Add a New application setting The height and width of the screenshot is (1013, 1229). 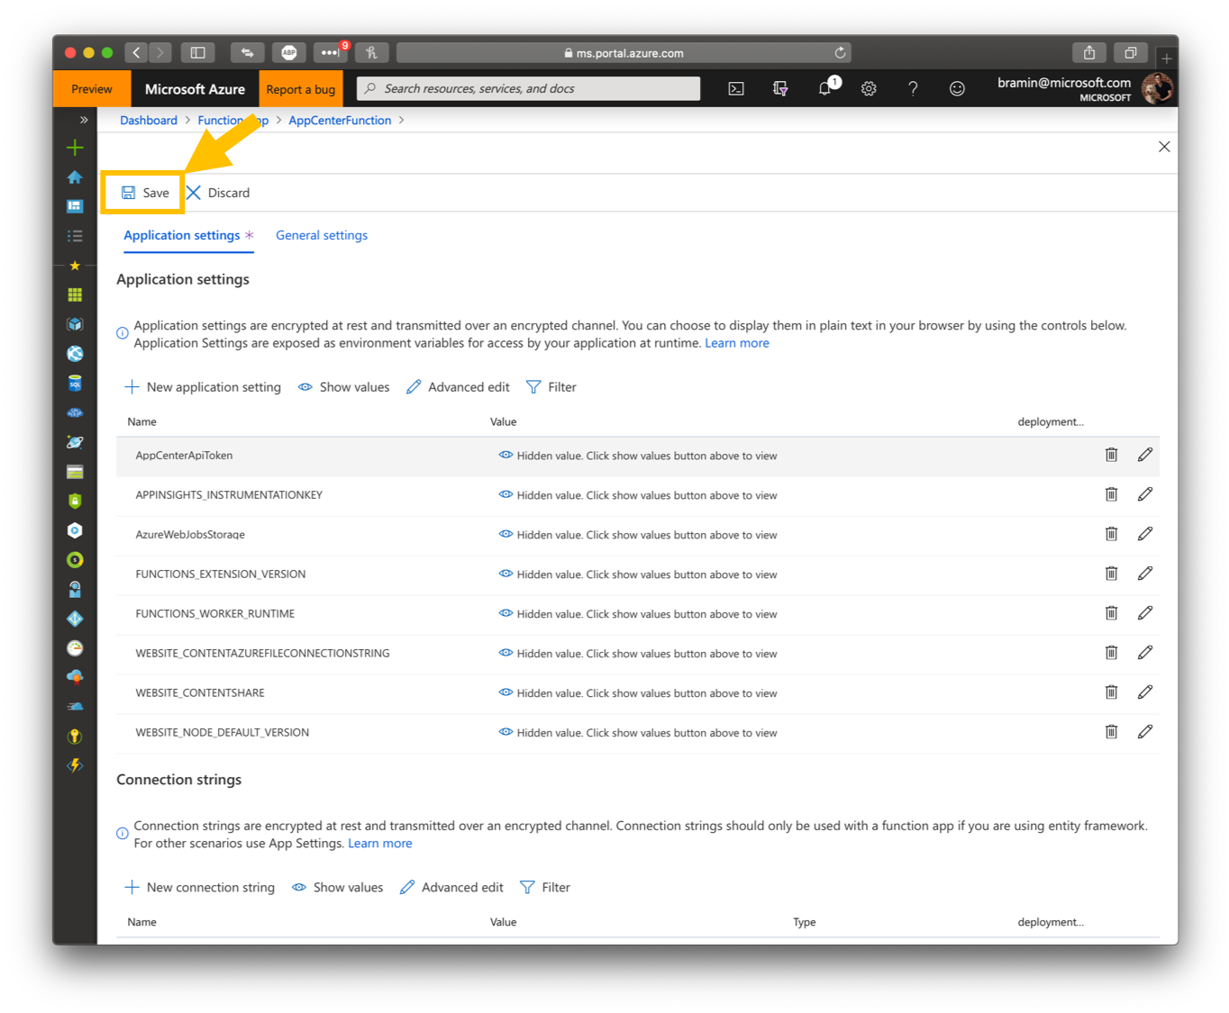[203, 387]
